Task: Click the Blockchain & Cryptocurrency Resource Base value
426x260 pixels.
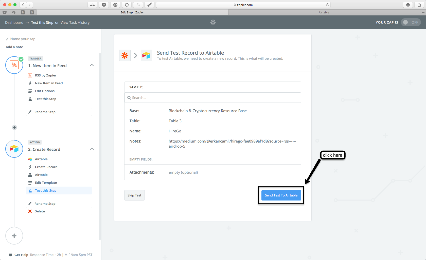Action: [208, 111]
